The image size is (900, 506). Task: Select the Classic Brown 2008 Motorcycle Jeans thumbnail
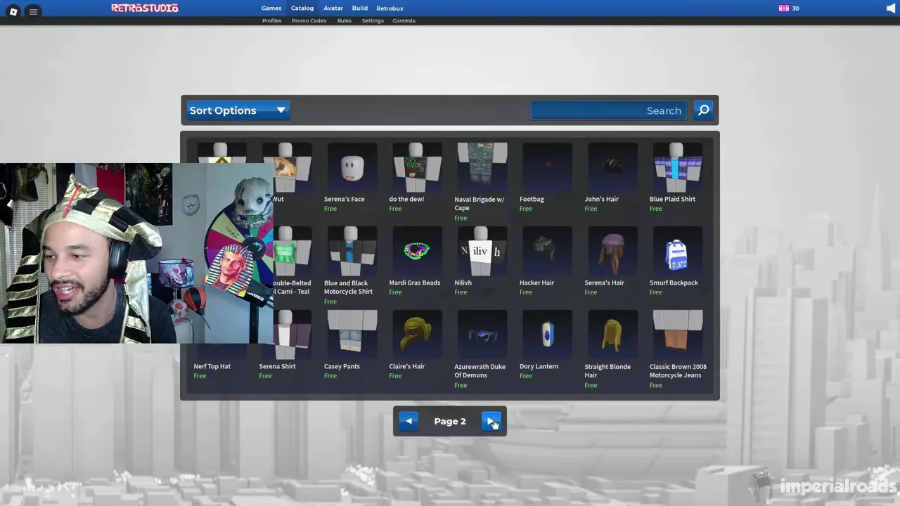tap(677, 335)
